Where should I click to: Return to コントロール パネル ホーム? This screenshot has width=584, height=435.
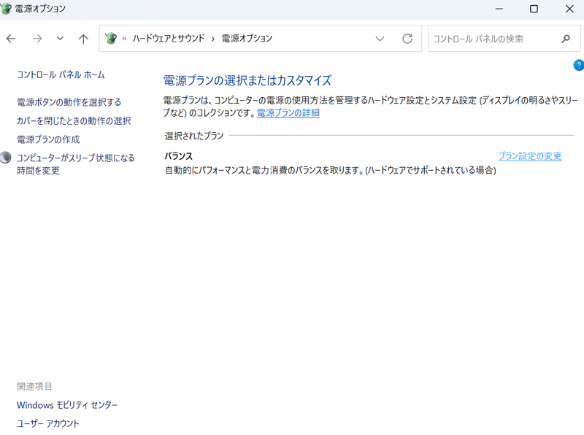click(x=62, y=74)
